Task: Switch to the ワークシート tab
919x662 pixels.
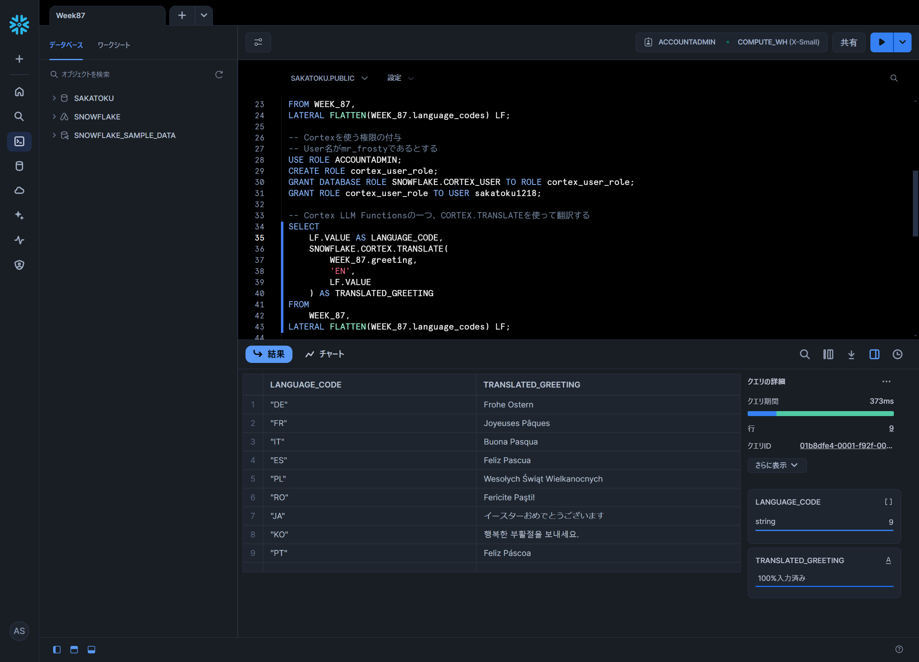Action: pyautogui.click(x=114, y=45)
